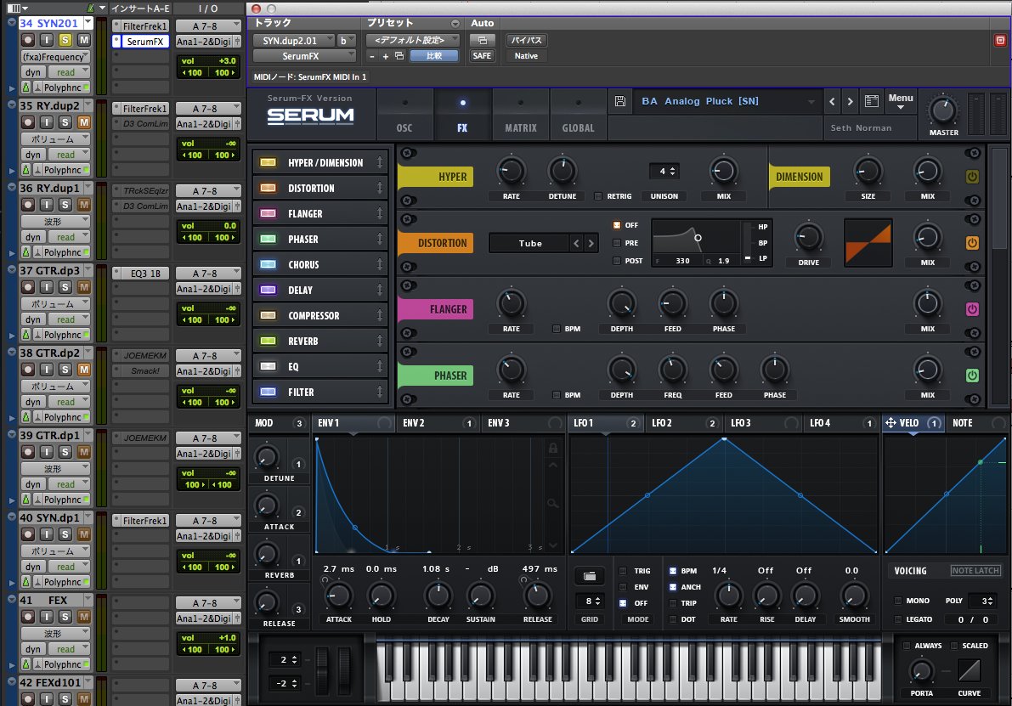
Task: Click record enable on track 34 SYN201
Action: [28, 40]
